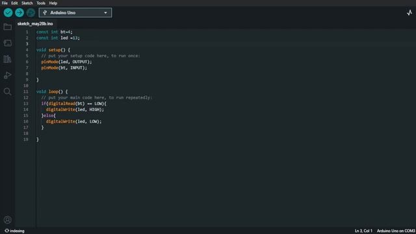Click the setup code comment line
The height and width of the screenshot is (234, 416).
coord(91,56)
